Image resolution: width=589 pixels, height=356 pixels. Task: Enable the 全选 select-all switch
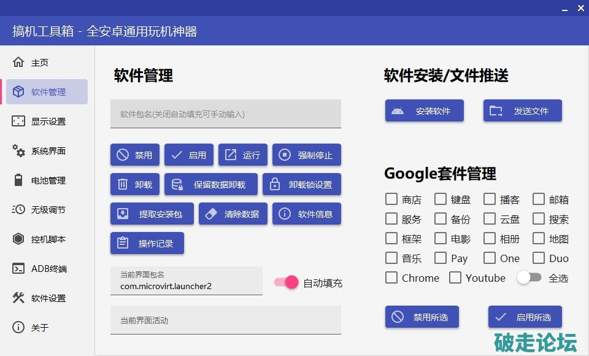[x=529, y=277]
